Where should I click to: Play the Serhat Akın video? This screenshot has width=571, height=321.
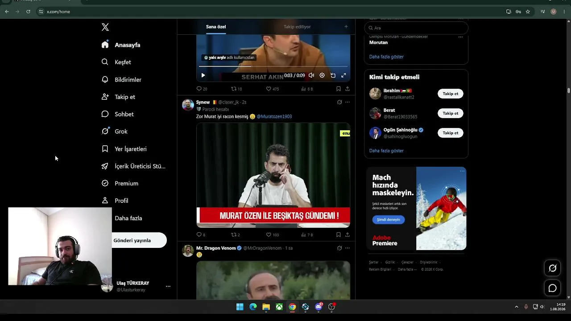203,75
